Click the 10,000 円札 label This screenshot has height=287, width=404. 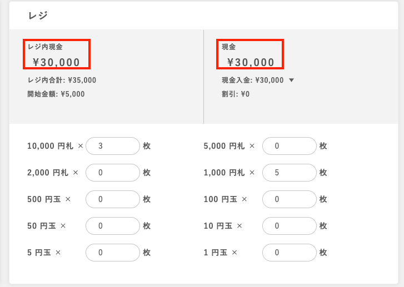click(51, 146)
